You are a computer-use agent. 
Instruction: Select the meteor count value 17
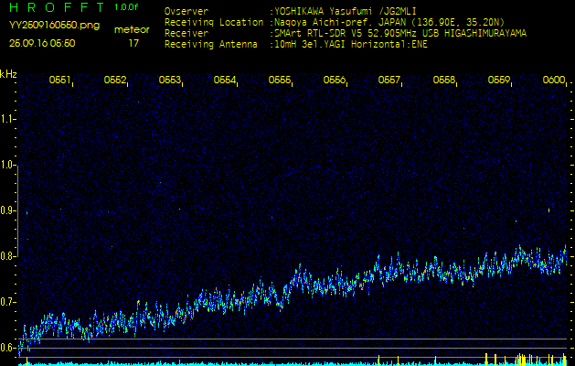point(133,43)
